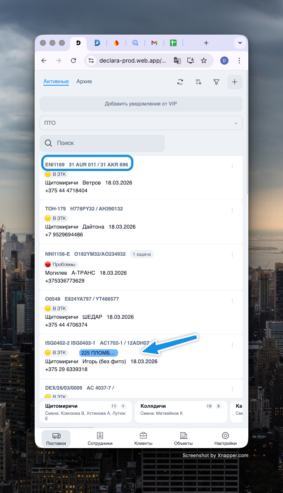Click the translate page icon
The height and width of the screenshot is (493, 283).
(x=177, y=61)
